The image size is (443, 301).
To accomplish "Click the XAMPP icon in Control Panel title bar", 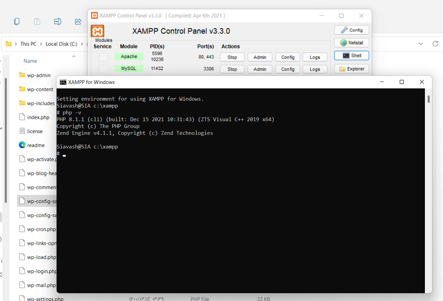I will pyautogui.click(x=94, y=15).
